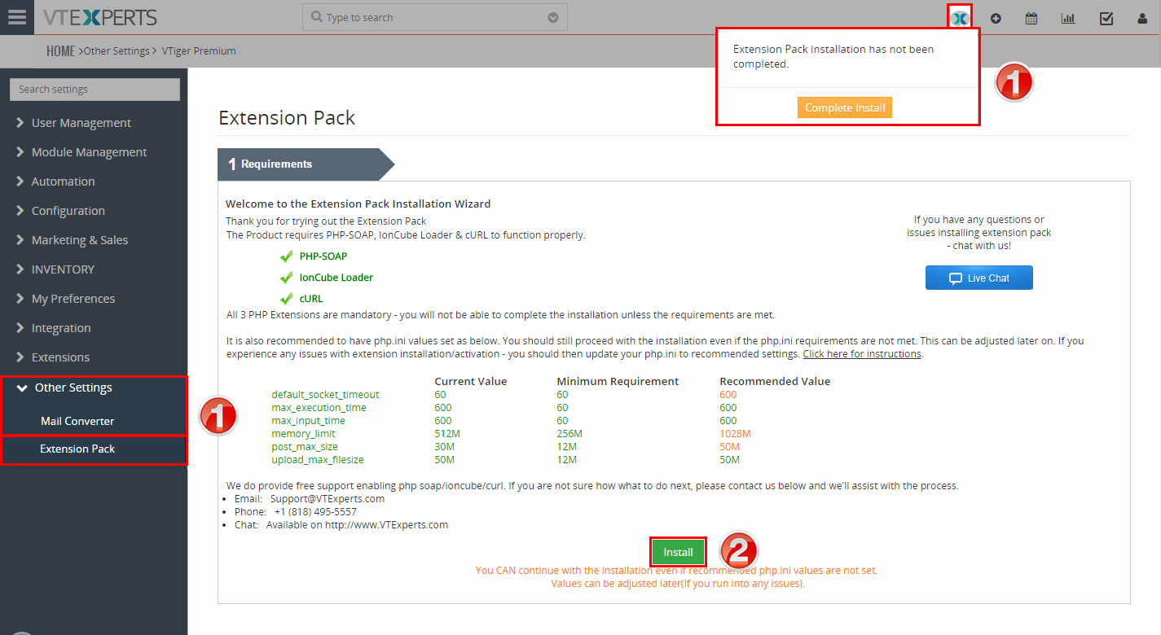
Task: Open the quick create plus icon
Action: click(x=996, y=19)
